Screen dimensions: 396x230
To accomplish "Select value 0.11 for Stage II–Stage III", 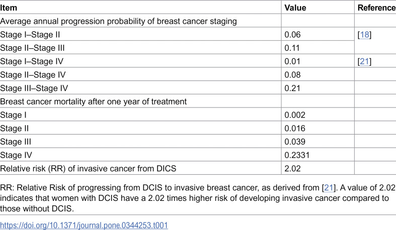I will (292, 48).
